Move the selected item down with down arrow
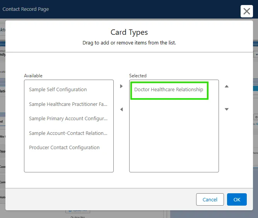This screenshot has width=258, height=218. pos(227,109)
